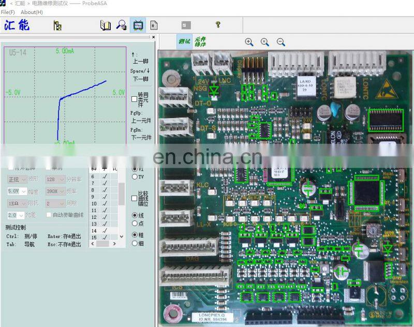Activate the curve test monitor icon
The height and width of the screenshot is (327, 414).
138,24
